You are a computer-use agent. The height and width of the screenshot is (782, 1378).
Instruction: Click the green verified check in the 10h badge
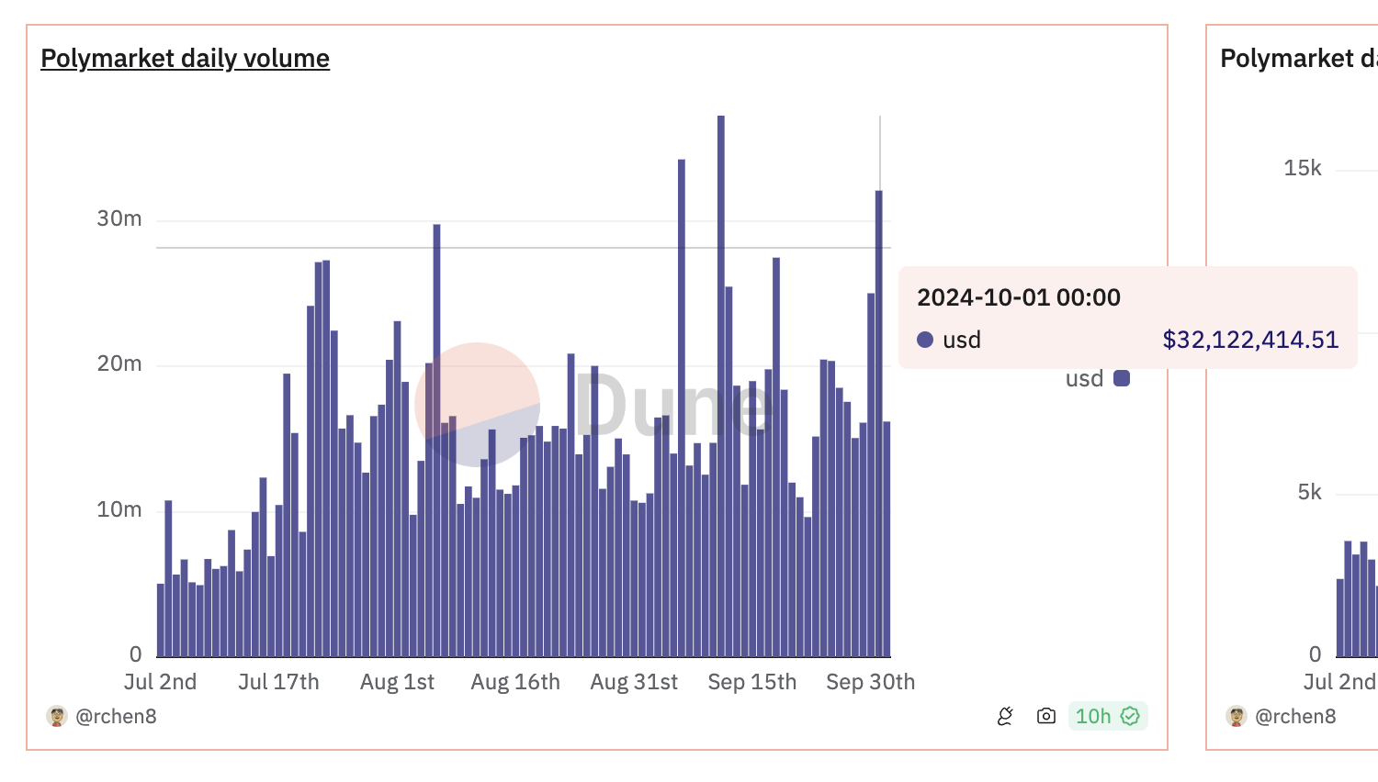click(x=1130, y=716)
